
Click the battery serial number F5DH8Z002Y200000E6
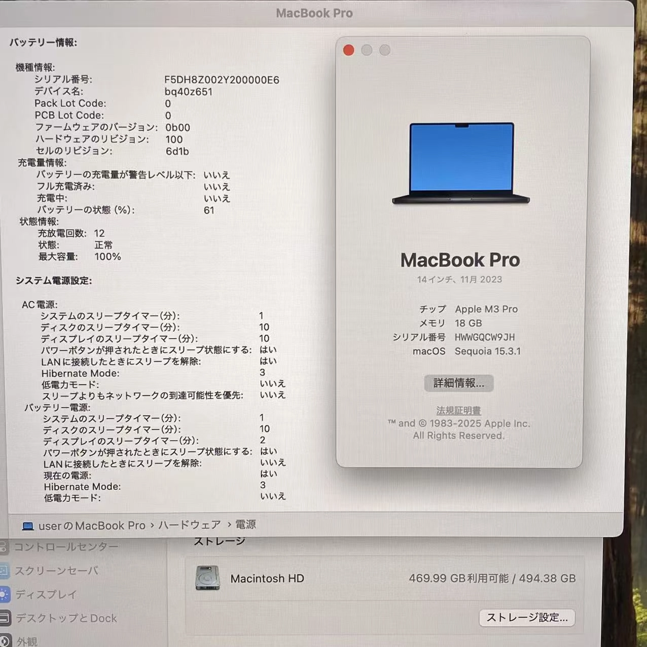(x=222, y=80)
